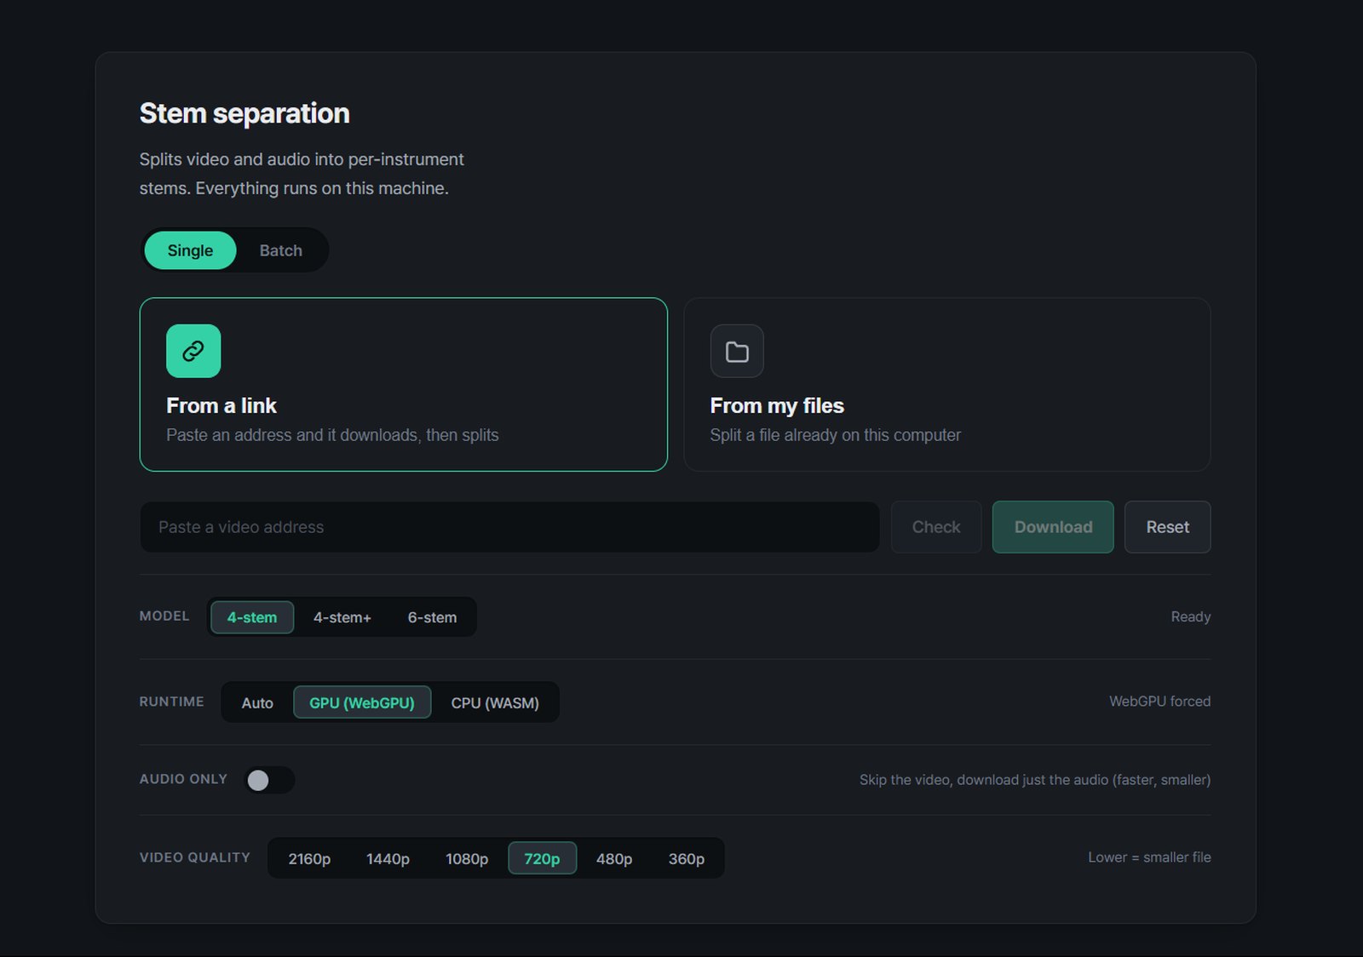
Task: Pick 1080p video quality
Action: pyautogui.click(x=467, y=858)
